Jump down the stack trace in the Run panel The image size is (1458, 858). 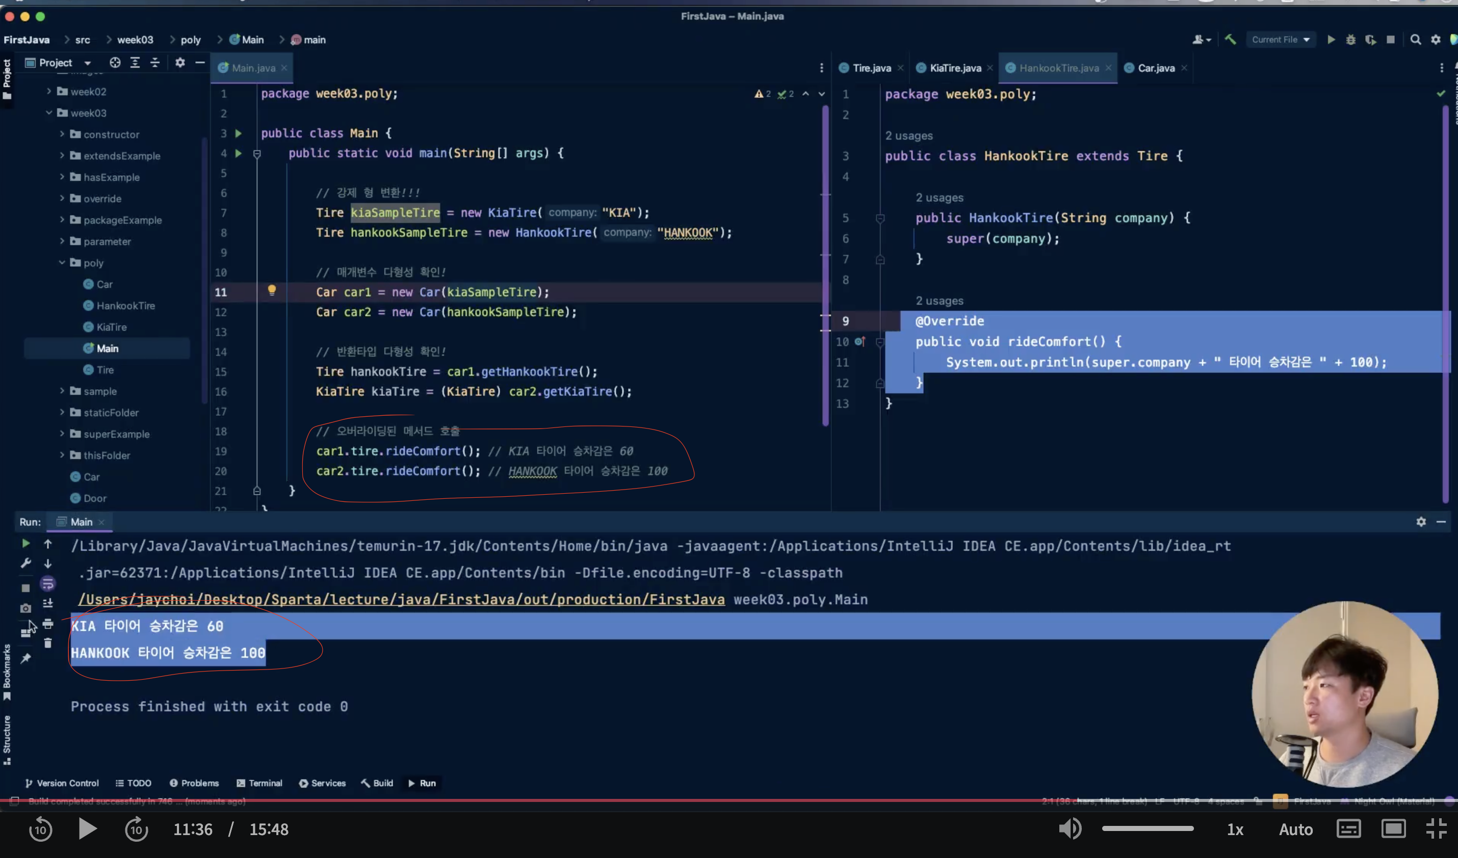[48, 563]
